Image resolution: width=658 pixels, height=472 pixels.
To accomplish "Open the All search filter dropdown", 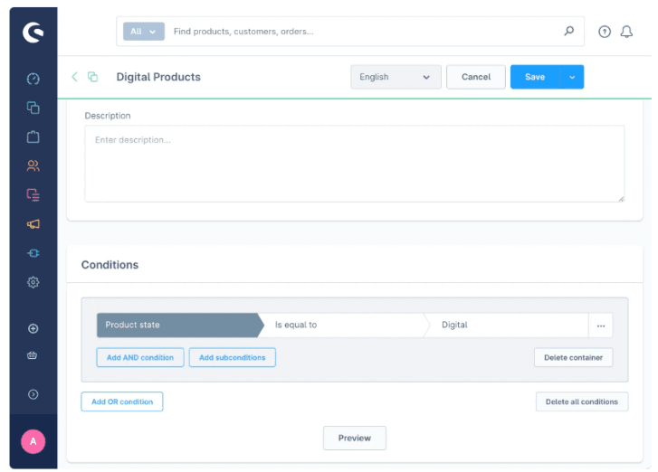I will click(x=144, y=32).
